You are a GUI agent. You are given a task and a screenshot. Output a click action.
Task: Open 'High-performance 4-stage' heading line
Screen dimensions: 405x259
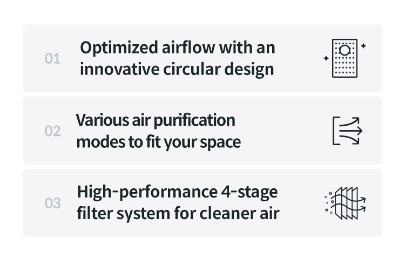tap(177, 192)
